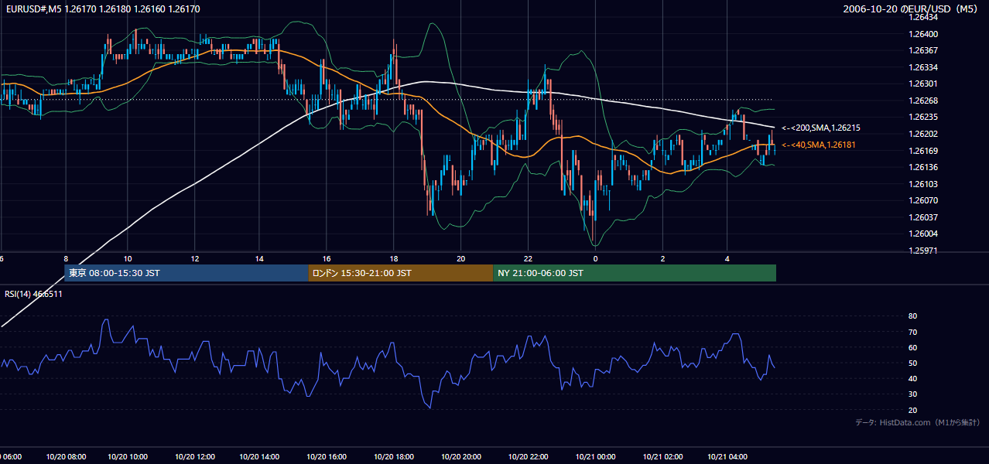The height and width of the screenshot is (464, 989).
Task: Click the 東京 08:00-15:30 JST session bar
Action: [x=186, y=273]
